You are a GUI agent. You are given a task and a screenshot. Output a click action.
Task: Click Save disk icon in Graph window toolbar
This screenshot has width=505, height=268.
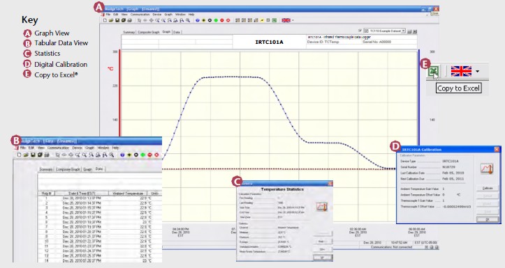(x=117, y=20)
